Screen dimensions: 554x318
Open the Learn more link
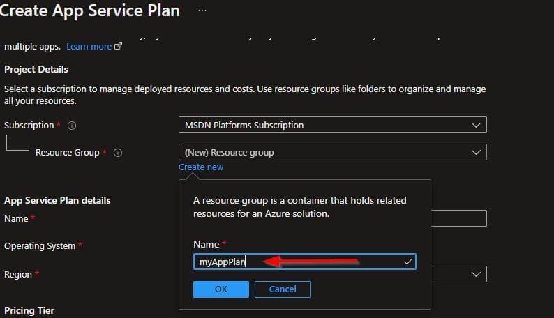pyautogui.click(x=89, y=47)
